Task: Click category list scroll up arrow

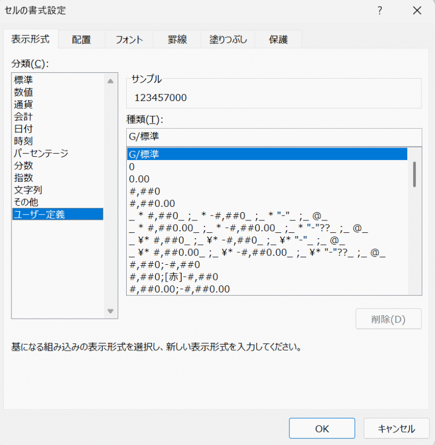Action: click(x=110, y=81)
